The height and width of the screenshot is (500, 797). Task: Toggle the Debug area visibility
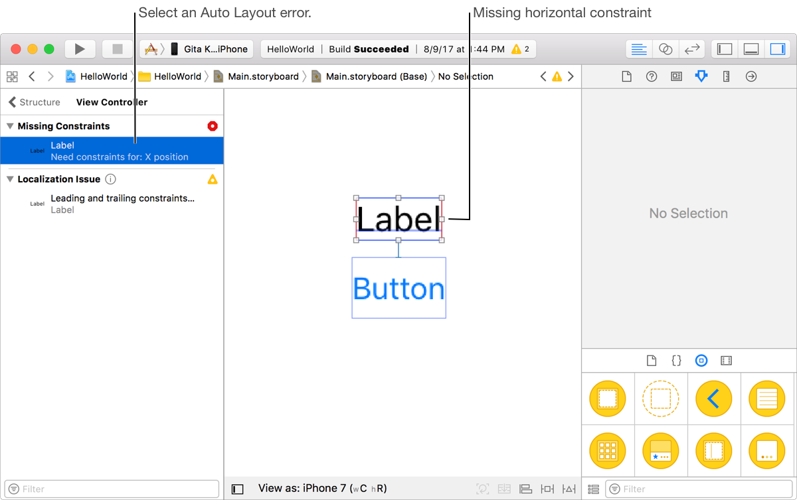(x=751, y=49)
